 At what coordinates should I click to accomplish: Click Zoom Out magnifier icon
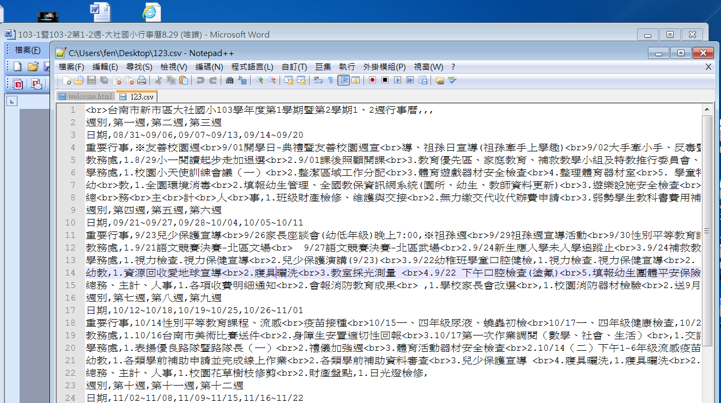tap(271, 80)
